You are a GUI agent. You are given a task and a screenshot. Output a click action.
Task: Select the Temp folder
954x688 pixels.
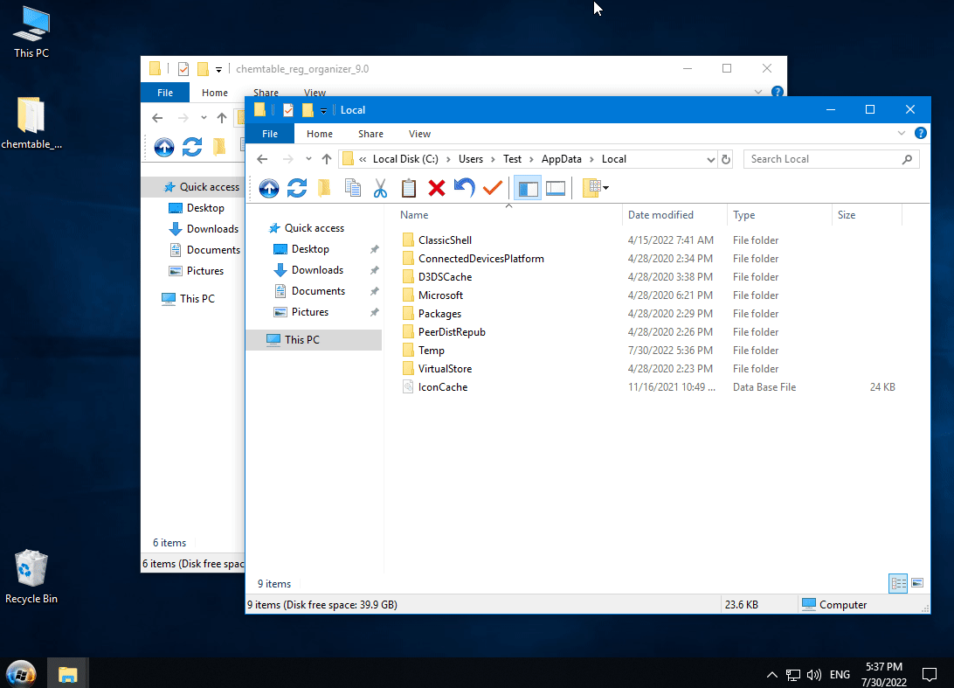pos(431,350)
